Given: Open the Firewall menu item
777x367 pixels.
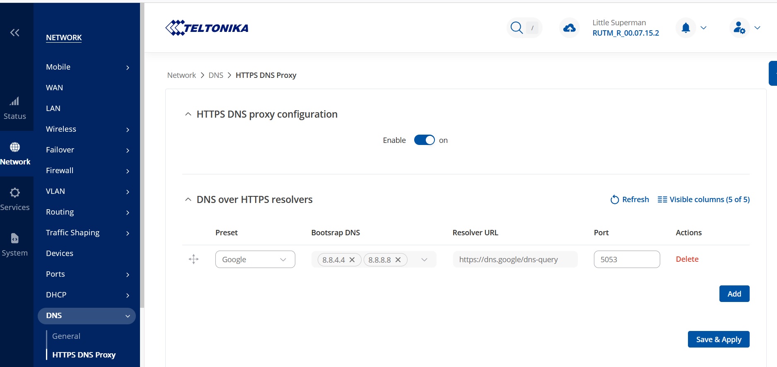Looking at the screenshot, I should point(60,170).
